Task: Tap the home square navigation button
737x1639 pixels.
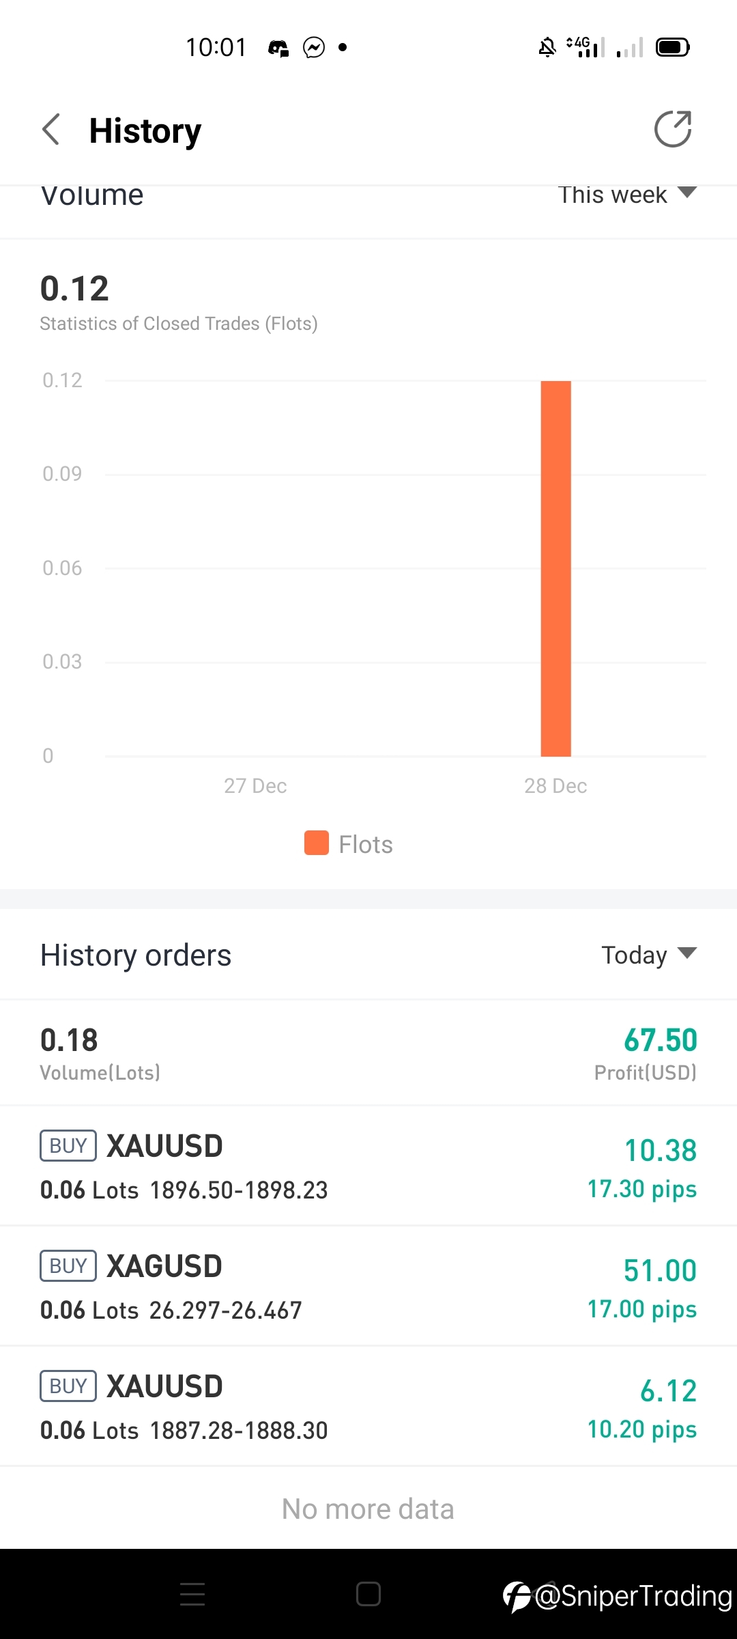Action: (x=369, y=1594)
